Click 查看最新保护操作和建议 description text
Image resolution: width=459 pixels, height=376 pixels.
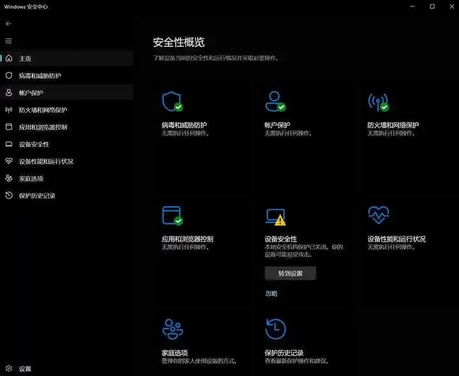(296, 361)
